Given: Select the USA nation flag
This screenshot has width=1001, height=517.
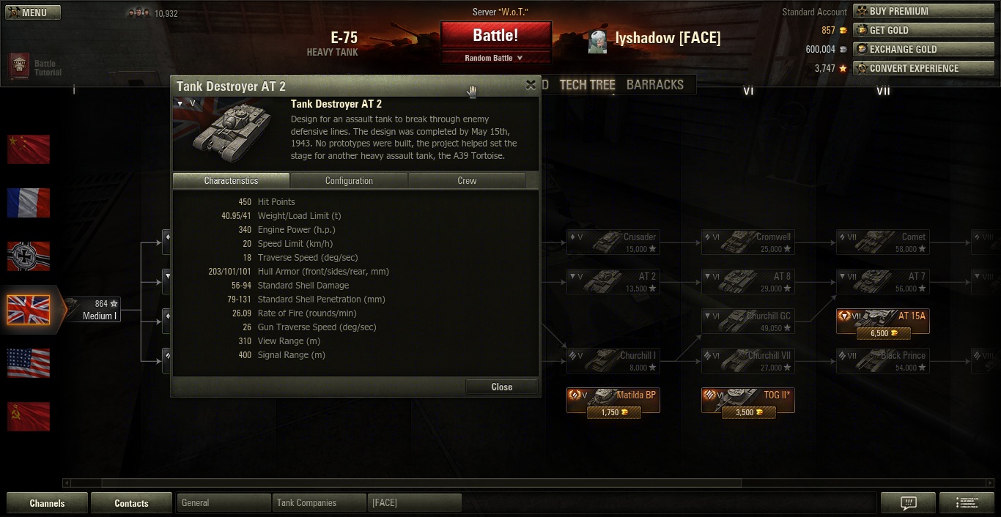Looking at the screenshot, I should [29, 362].
